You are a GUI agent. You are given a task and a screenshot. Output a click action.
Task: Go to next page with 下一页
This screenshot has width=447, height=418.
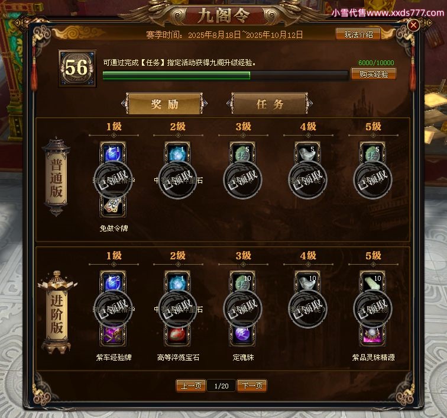pyautogui.click(x=252, y=386)
